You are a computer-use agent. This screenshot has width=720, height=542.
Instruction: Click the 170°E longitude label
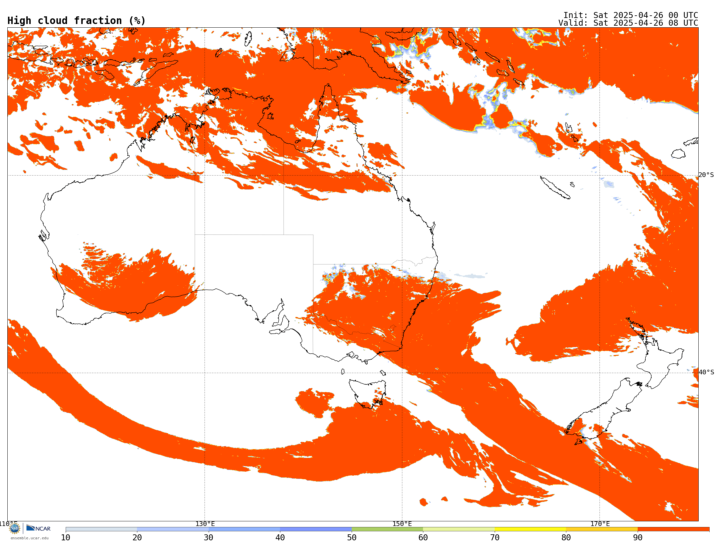tap(600, 524)
